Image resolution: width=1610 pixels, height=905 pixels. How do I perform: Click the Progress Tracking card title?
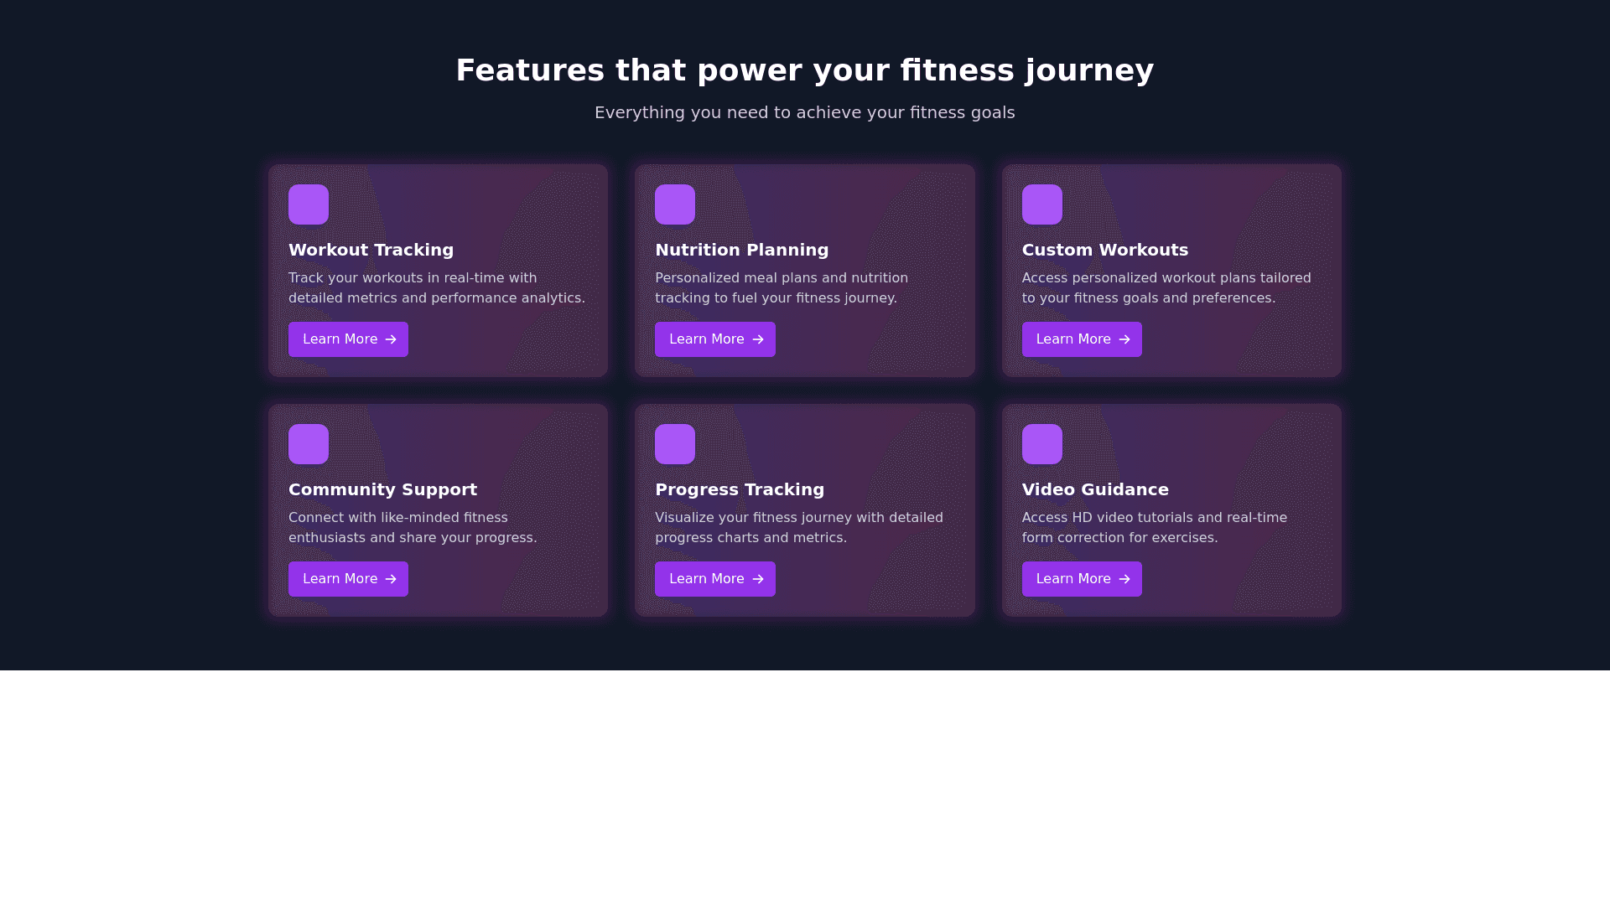pos(740,489)
